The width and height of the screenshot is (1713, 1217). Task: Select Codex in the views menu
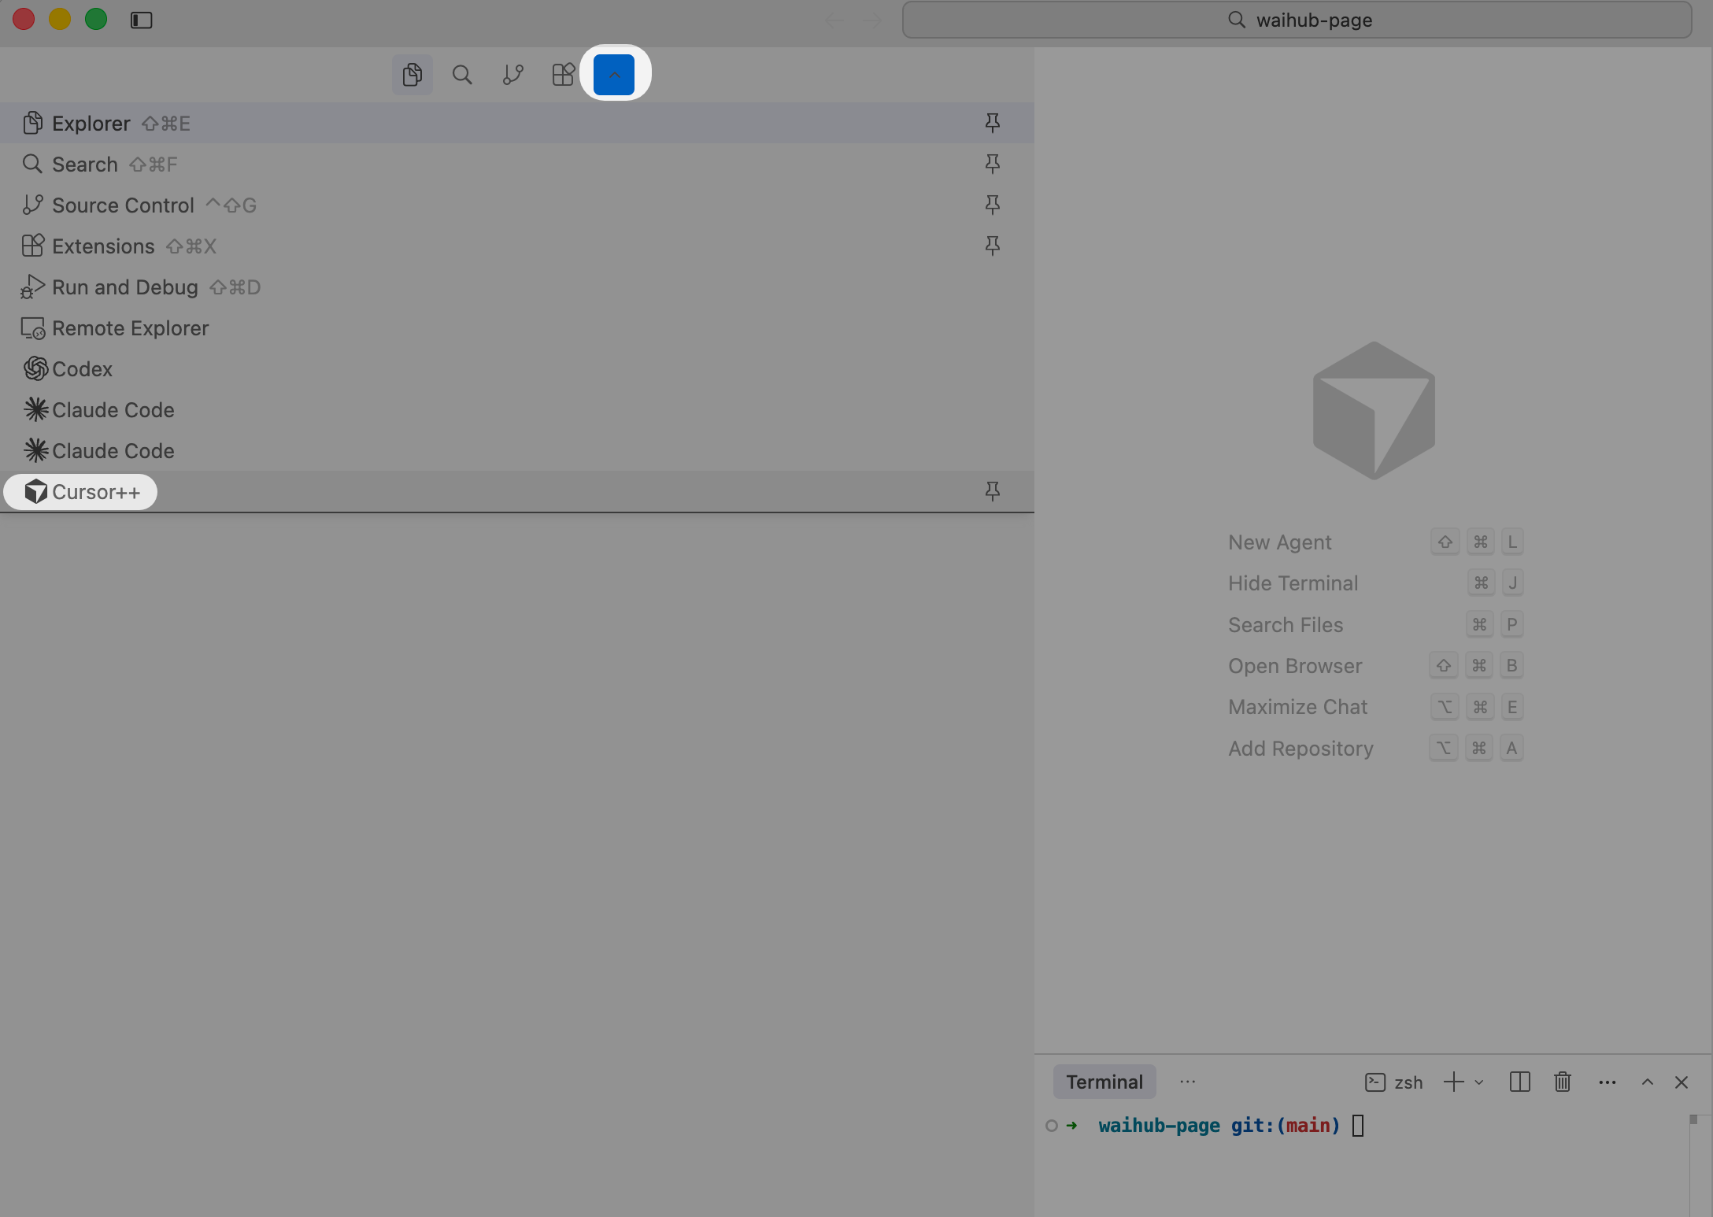517,368
